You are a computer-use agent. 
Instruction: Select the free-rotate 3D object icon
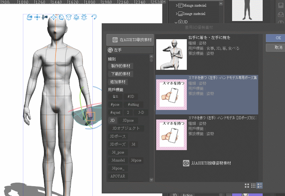[61, 17]
